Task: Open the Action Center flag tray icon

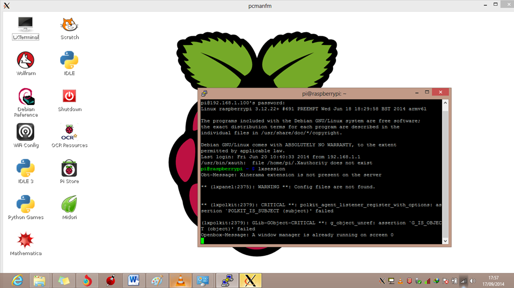Action: (x=446, y=281)
